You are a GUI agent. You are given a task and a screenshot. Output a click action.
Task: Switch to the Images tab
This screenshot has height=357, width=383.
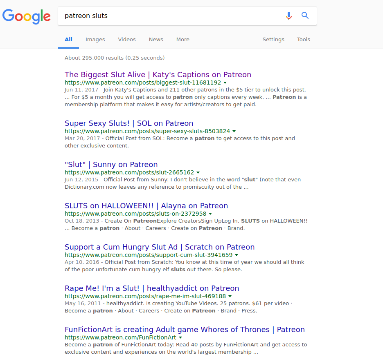click(95, 40)
